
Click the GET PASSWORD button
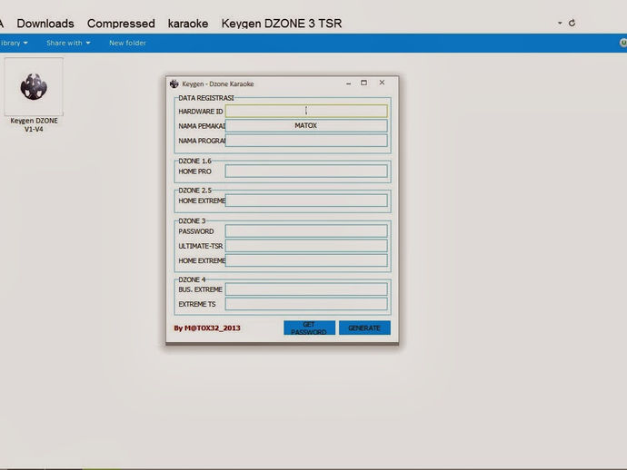click(x=309, y=328)
